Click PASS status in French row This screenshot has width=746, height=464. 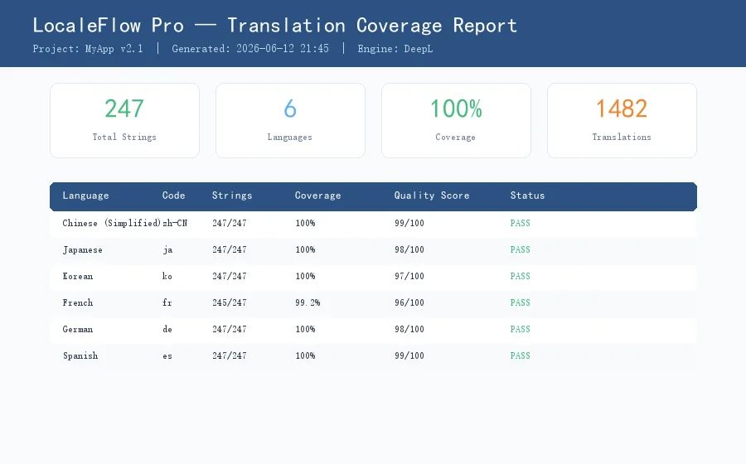point(520,302)
